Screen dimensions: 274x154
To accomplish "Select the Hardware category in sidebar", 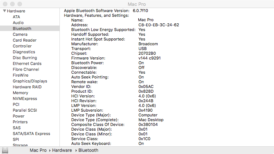I will click(16, 11).
